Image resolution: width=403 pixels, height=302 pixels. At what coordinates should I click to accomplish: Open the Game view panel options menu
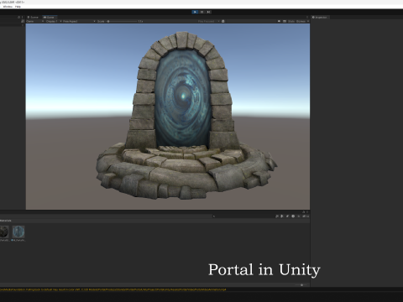(307, 18)
